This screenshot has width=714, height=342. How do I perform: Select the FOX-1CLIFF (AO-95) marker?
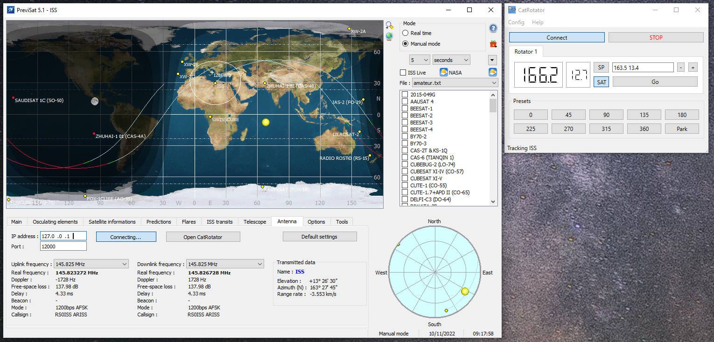[85, 196]
